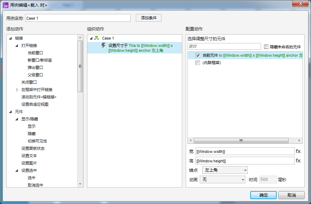The height and width of the screenshot is (204, 311).
Task: Select 滚动到元件<锚链接> action
Action: click(39, 97)
